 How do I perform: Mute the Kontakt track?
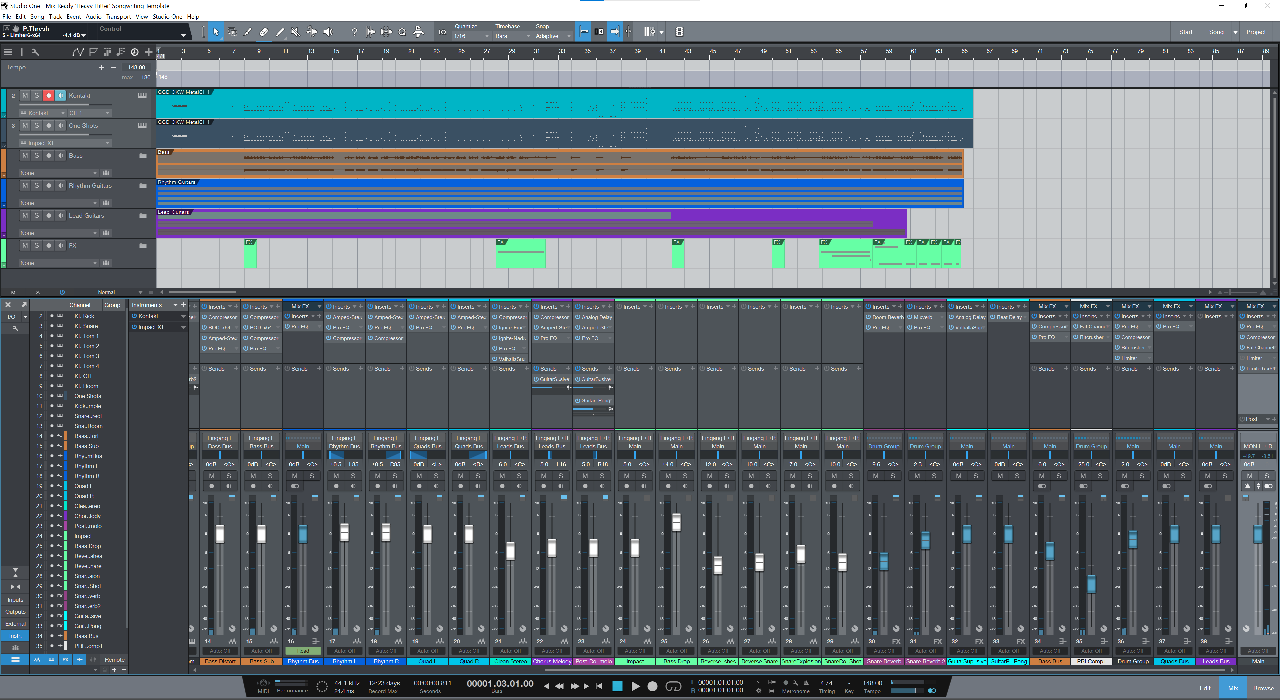[25, 95]
